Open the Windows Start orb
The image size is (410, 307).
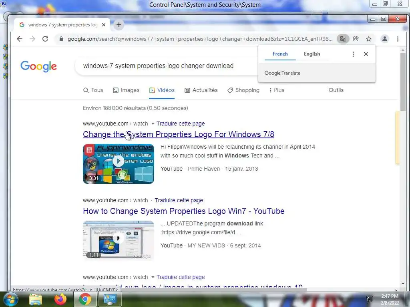pos(10,299)
